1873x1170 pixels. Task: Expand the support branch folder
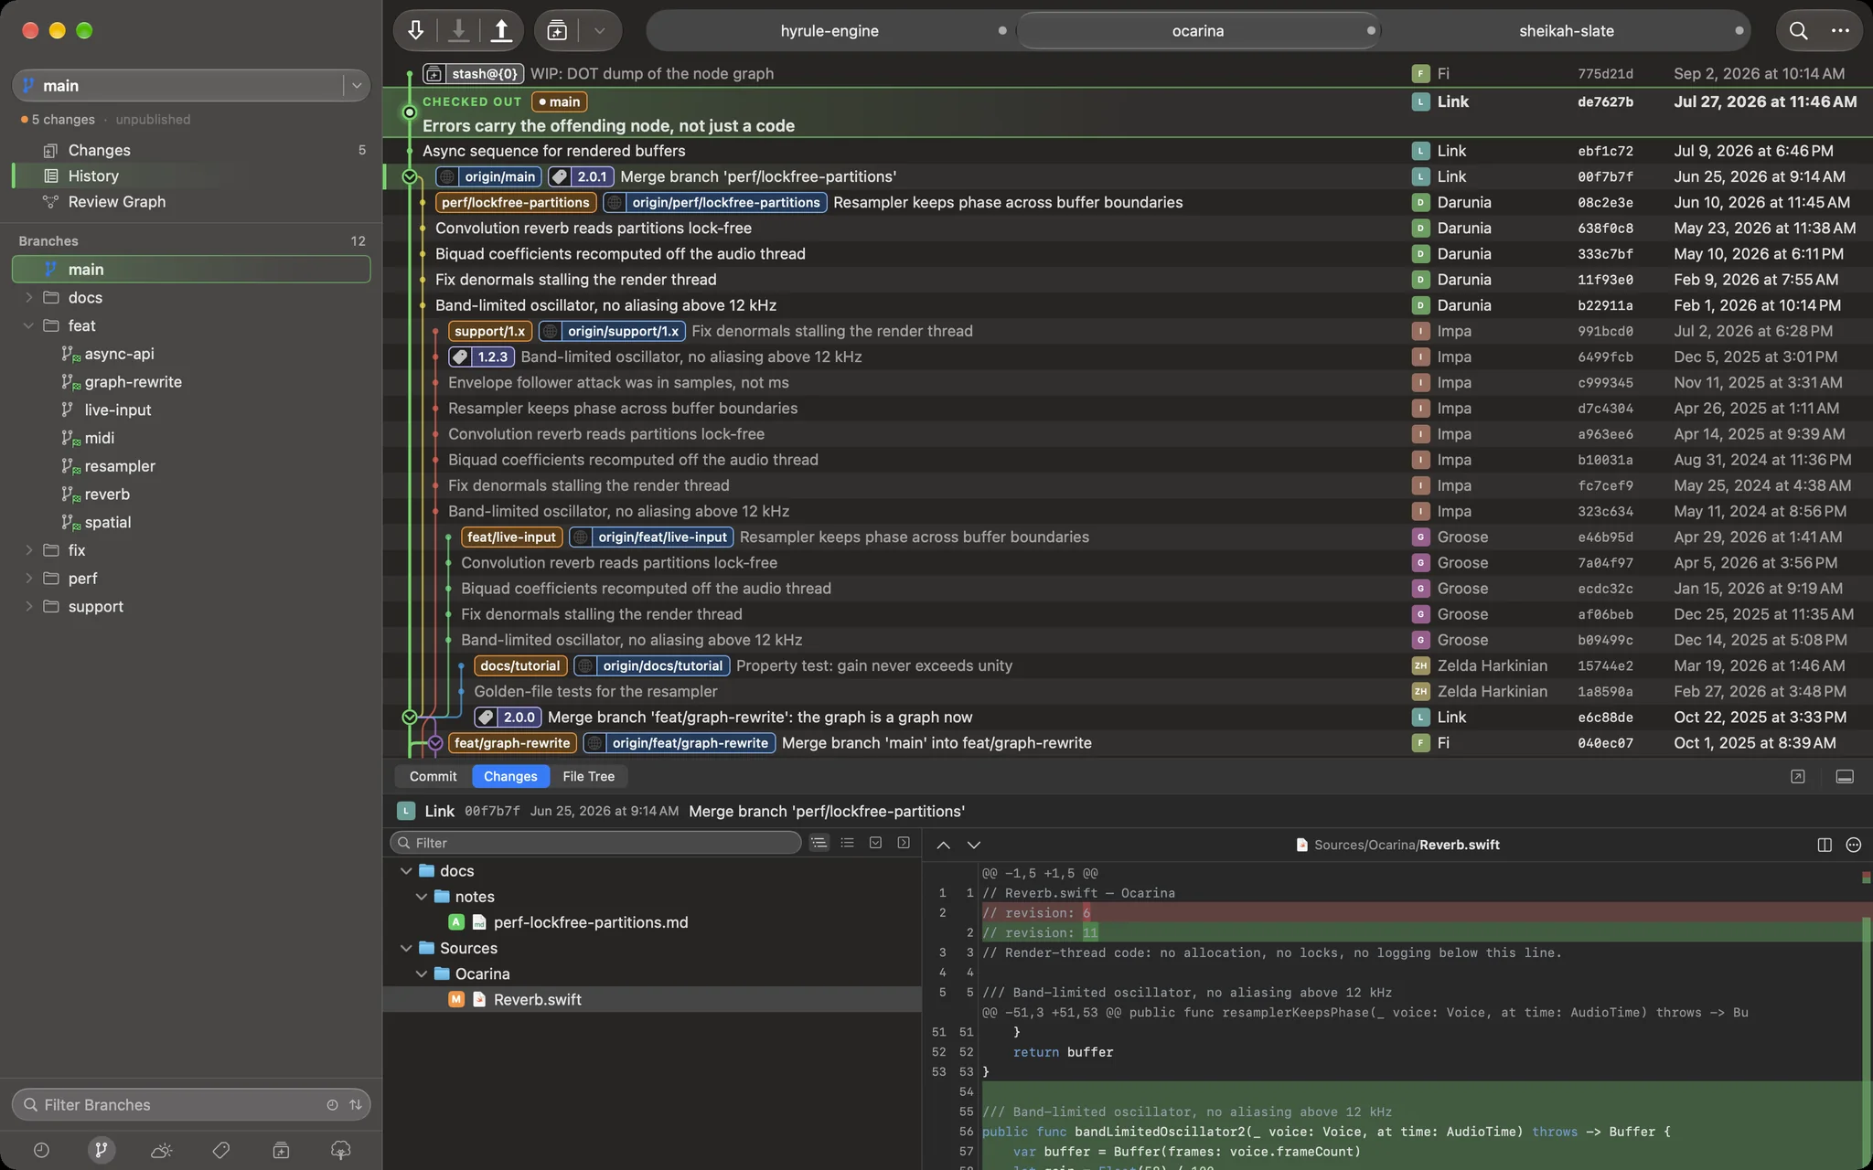pyautogui.click(x=28, y=606)
